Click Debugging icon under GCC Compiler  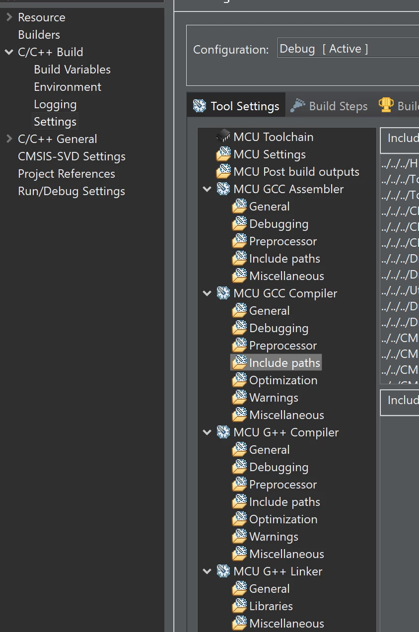click(240, 328)
